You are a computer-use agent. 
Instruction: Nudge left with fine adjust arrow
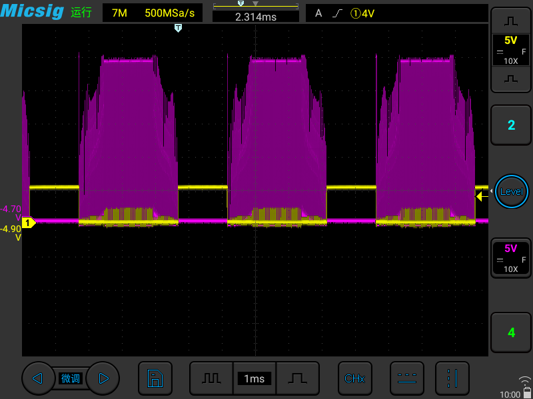(37, 378)
